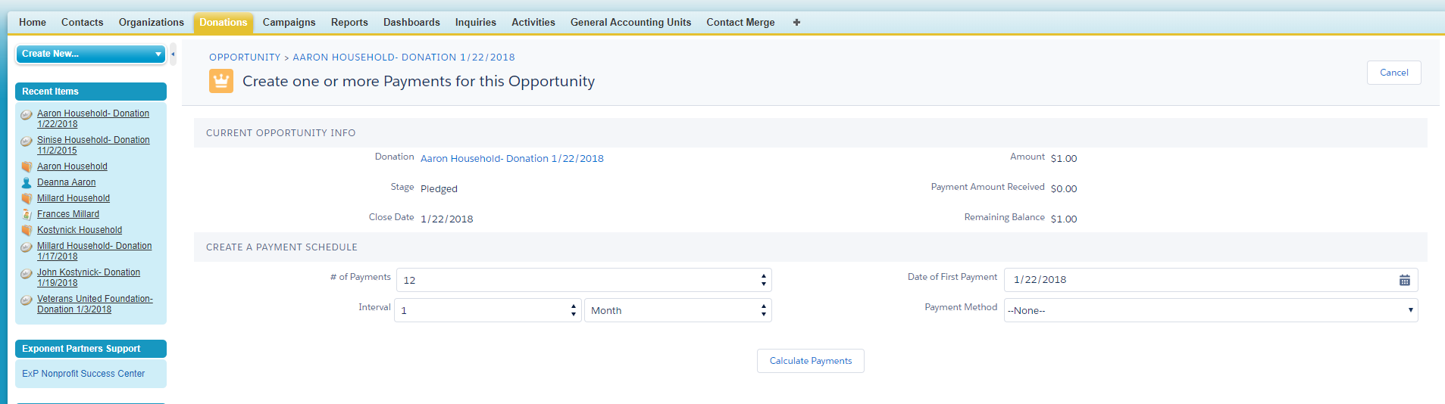Click the Frances Millard lead icon
Screen dimensions: 1445x404
tap(27, 214)
